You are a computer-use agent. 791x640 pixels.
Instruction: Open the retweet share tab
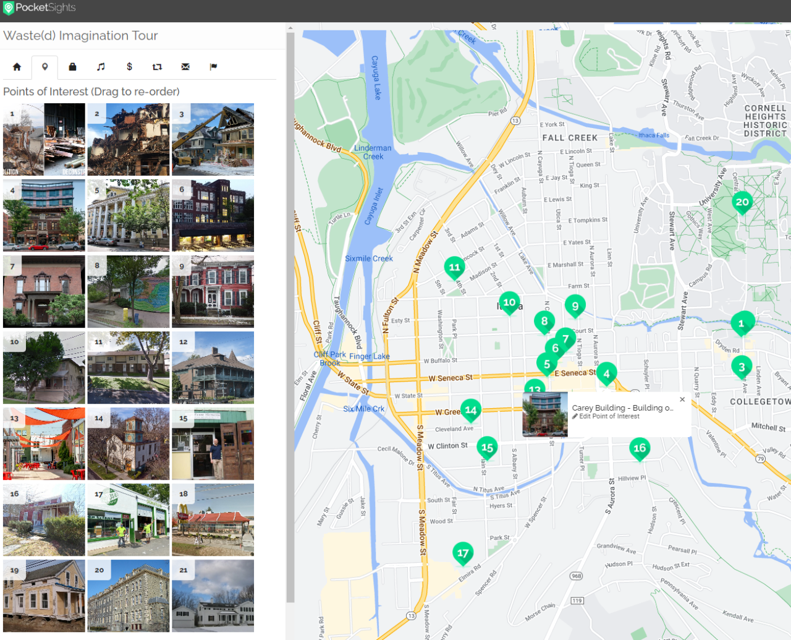[157, 67]
